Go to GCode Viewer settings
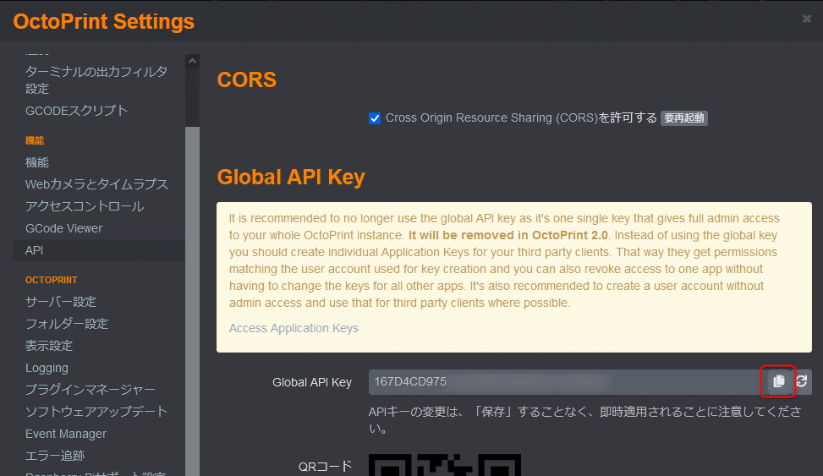 coord(63,228)
